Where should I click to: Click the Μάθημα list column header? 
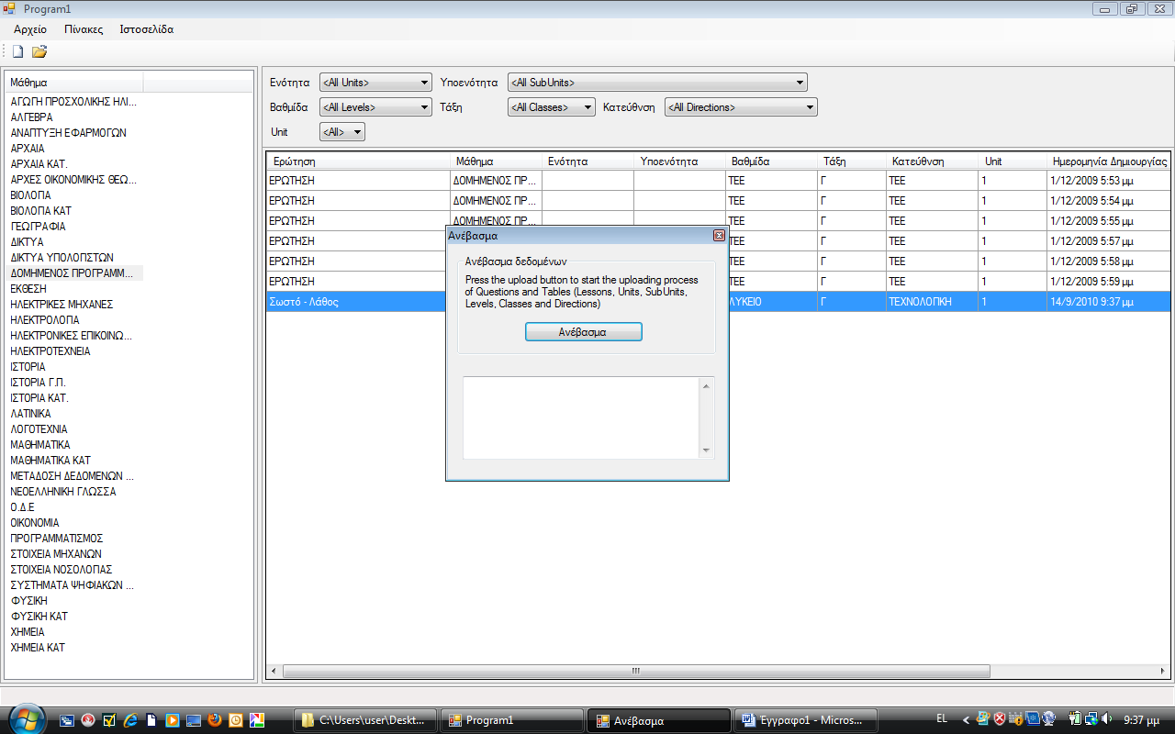[74, 83]
